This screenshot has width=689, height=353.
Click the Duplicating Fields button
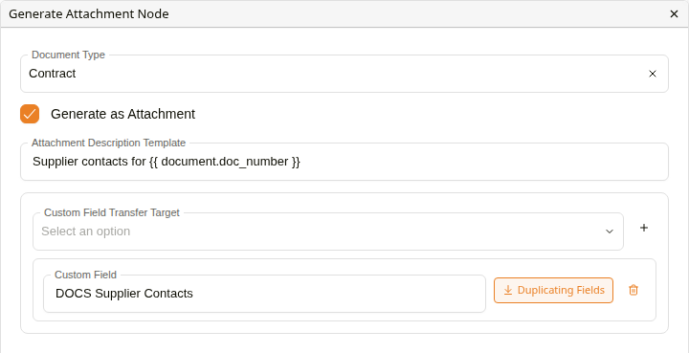[553, 290]
